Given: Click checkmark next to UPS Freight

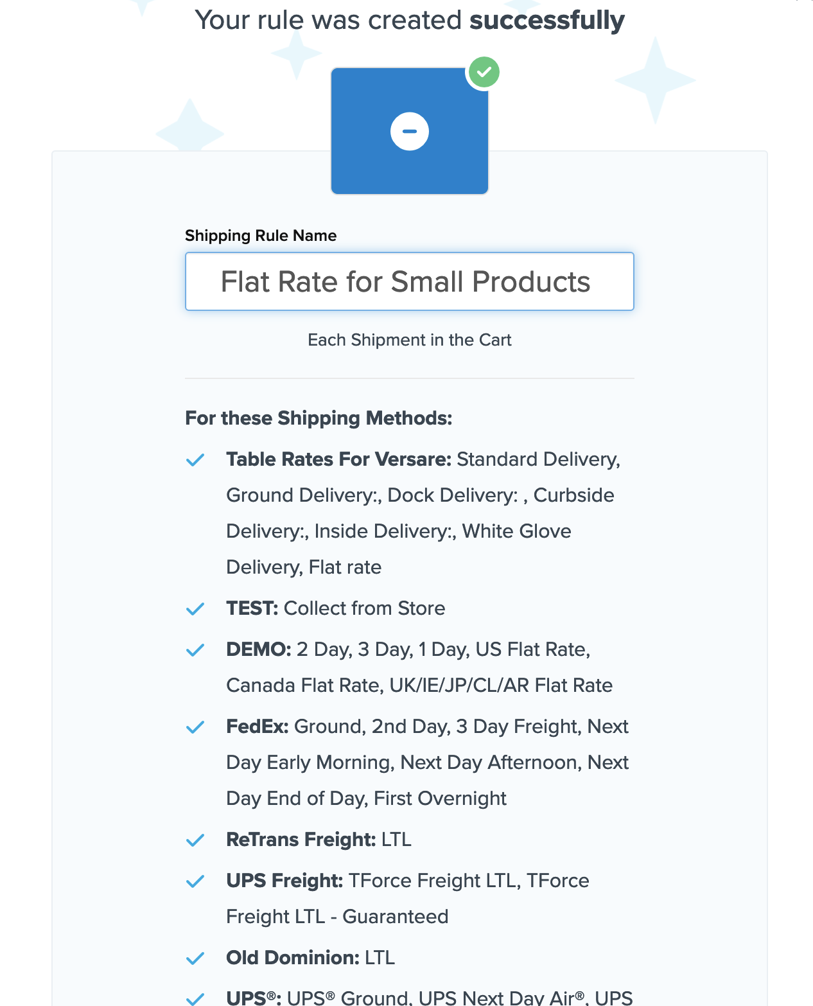Looking at the screenshot, I should point(195,881).
